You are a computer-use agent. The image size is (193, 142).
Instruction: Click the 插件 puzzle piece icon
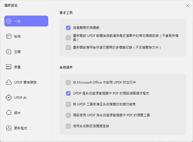[x=9, y=113]
